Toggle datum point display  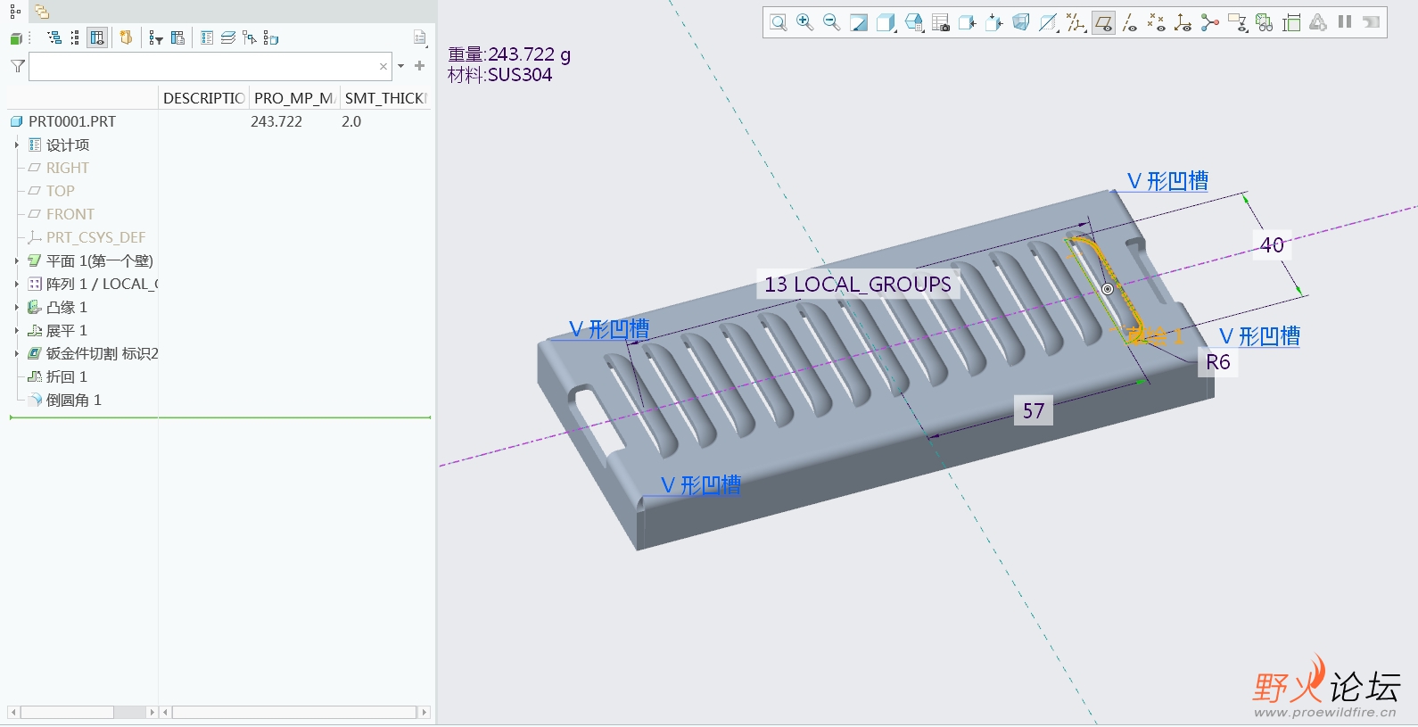pyautogui.click(x=1157, y=23)
